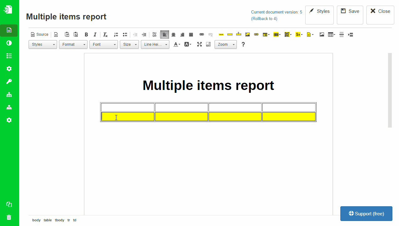Image resolution: width=399 pixels, height=226 pixels.
Task: Open the text color picker
Action: [177, 45]
